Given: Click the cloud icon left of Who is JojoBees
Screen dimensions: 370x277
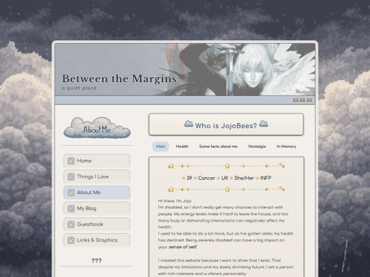Looking at the screenshot, I should [x=188, y=124].
